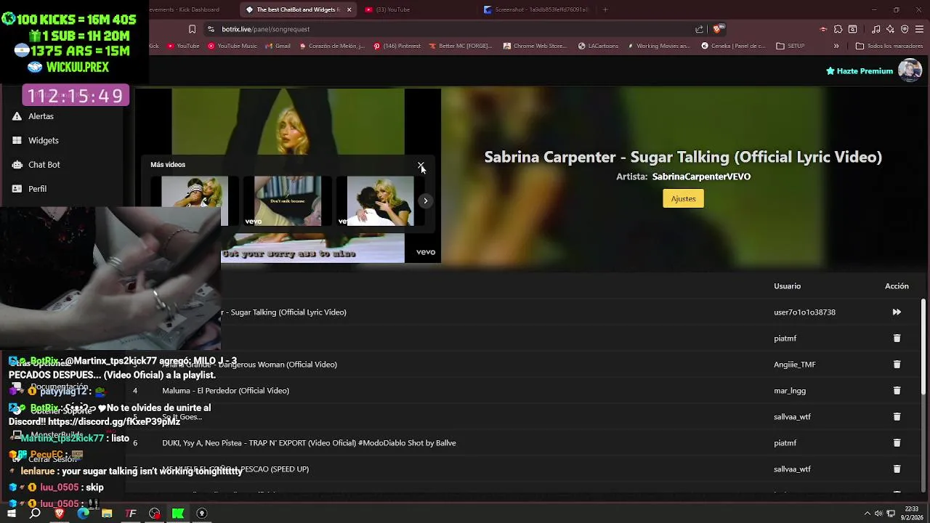
Task: Click the Ajustes button
Action: (683, 199)
